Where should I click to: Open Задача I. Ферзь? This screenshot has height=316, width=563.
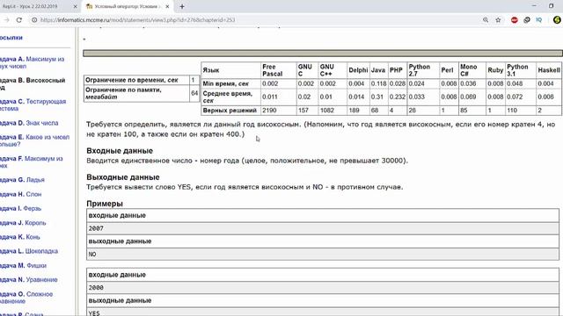click(20, 208)
